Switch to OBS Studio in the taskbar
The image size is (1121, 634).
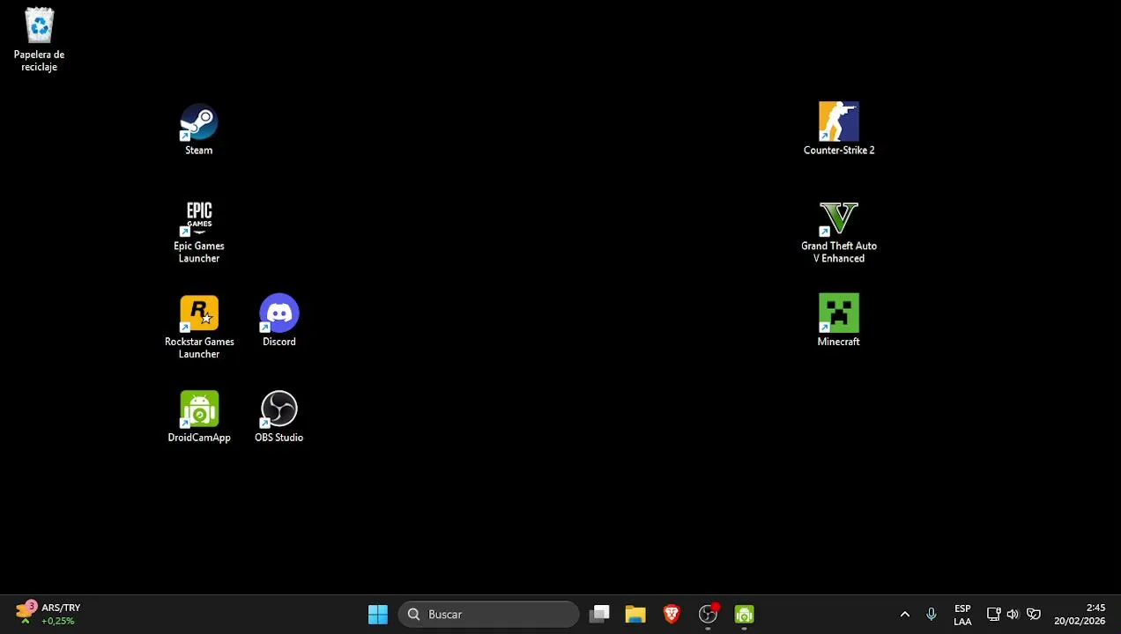coord(708,615)
